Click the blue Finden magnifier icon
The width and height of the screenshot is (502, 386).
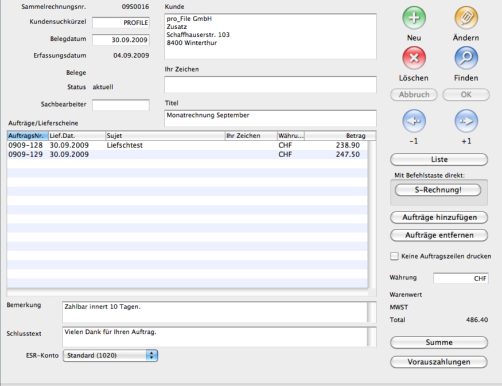point(466,58)
